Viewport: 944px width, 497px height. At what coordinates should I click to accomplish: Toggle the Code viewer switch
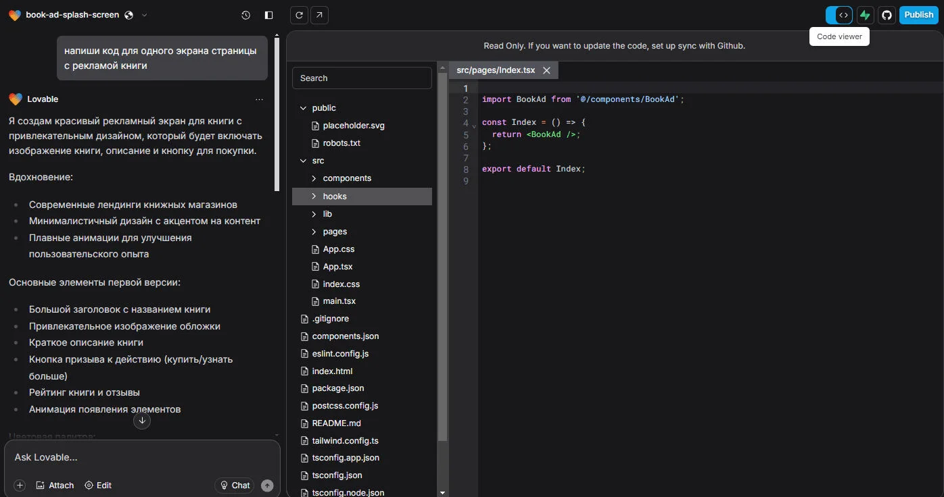(839, 15)
